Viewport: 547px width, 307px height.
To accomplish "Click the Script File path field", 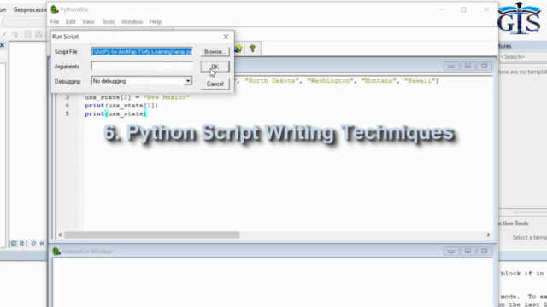I will click(x=142, y=51).
